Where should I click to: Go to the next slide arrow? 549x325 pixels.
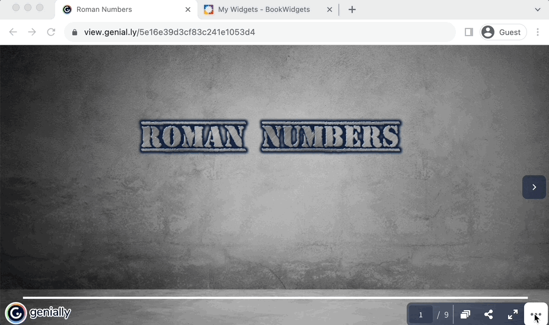[x=534, y=187]
